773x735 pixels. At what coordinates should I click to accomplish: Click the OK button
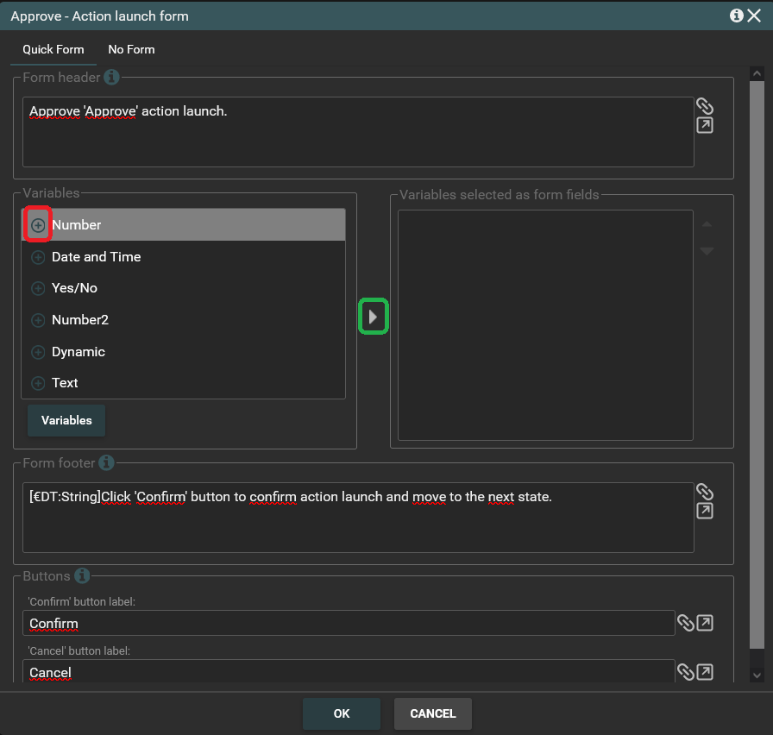pyautogui.click(x=341, y=713)
